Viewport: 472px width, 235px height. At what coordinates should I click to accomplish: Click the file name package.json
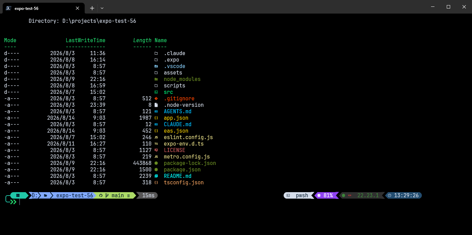point(182,170)
